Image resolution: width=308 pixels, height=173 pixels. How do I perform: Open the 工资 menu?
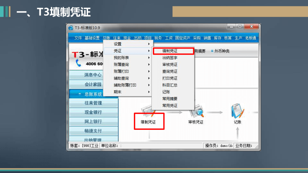[x=169, y=38]
